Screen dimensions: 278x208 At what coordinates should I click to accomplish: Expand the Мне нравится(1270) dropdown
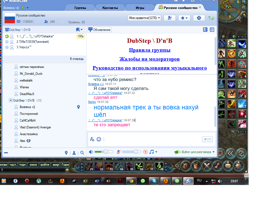(x=144, y=18)
